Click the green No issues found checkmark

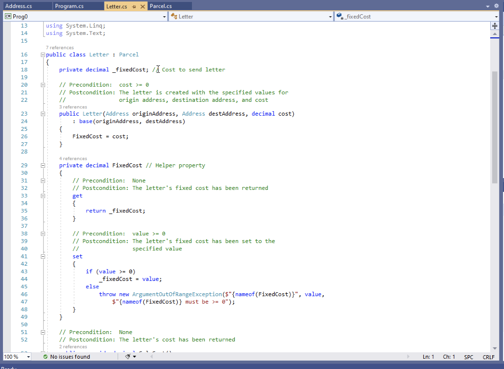pos(45,357)
